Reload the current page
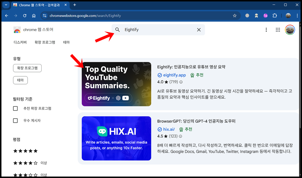 (x=25, y=15)
